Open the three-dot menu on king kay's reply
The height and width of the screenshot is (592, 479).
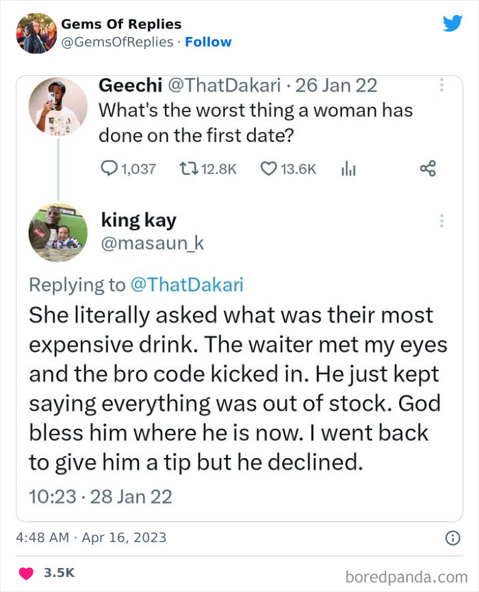click(x=442, y=221)
